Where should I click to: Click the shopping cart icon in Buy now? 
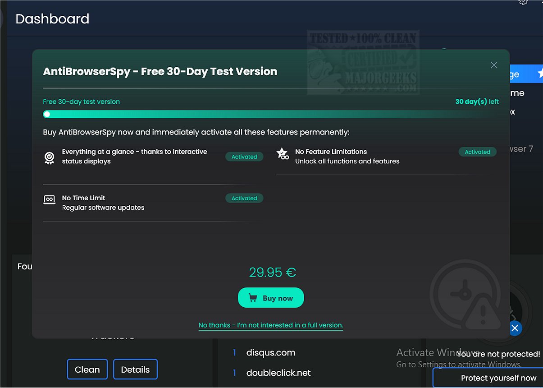click(253, 298)
